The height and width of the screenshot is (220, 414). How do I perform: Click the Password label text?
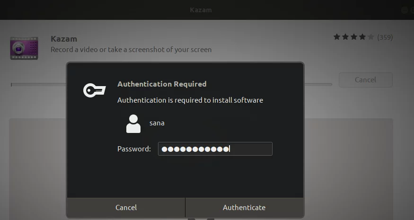click(x=134, y=149)
